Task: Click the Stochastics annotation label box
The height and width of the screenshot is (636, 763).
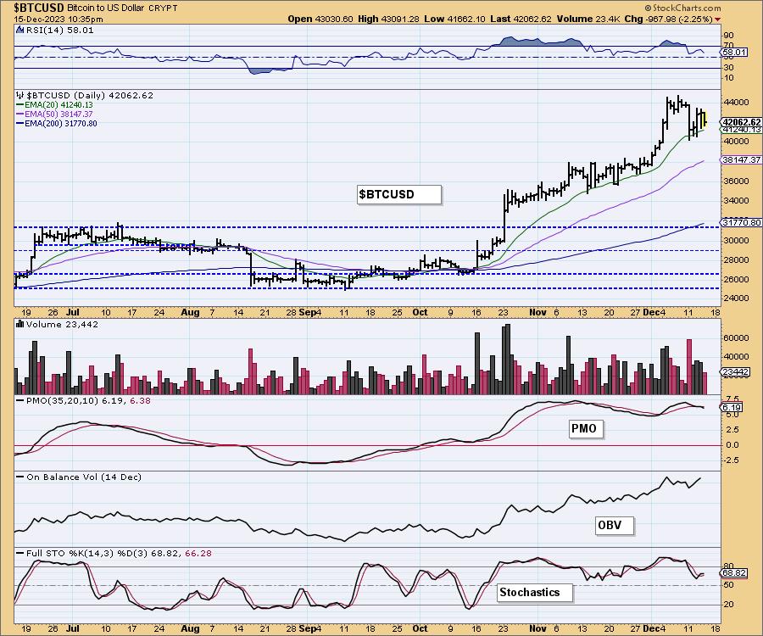Action: coord(535,593)
